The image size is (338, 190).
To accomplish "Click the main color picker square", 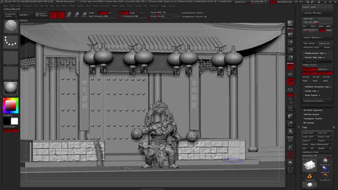I will 11,105.
